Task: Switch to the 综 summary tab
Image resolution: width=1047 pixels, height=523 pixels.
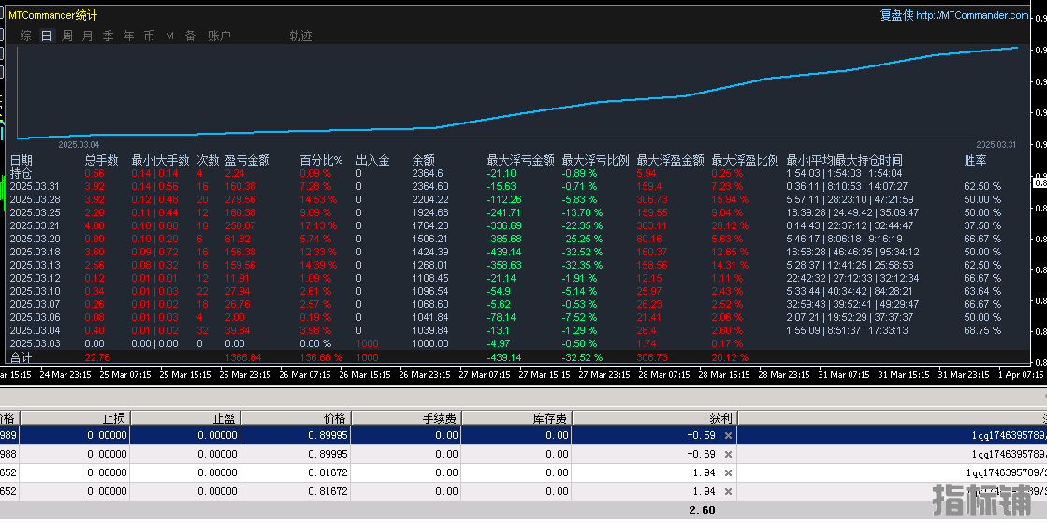Action: pyautogui.click(x=25, y=36)
